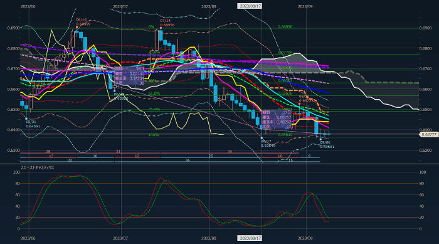
Task: Select the bar count label 12
Action: (137, 156)
